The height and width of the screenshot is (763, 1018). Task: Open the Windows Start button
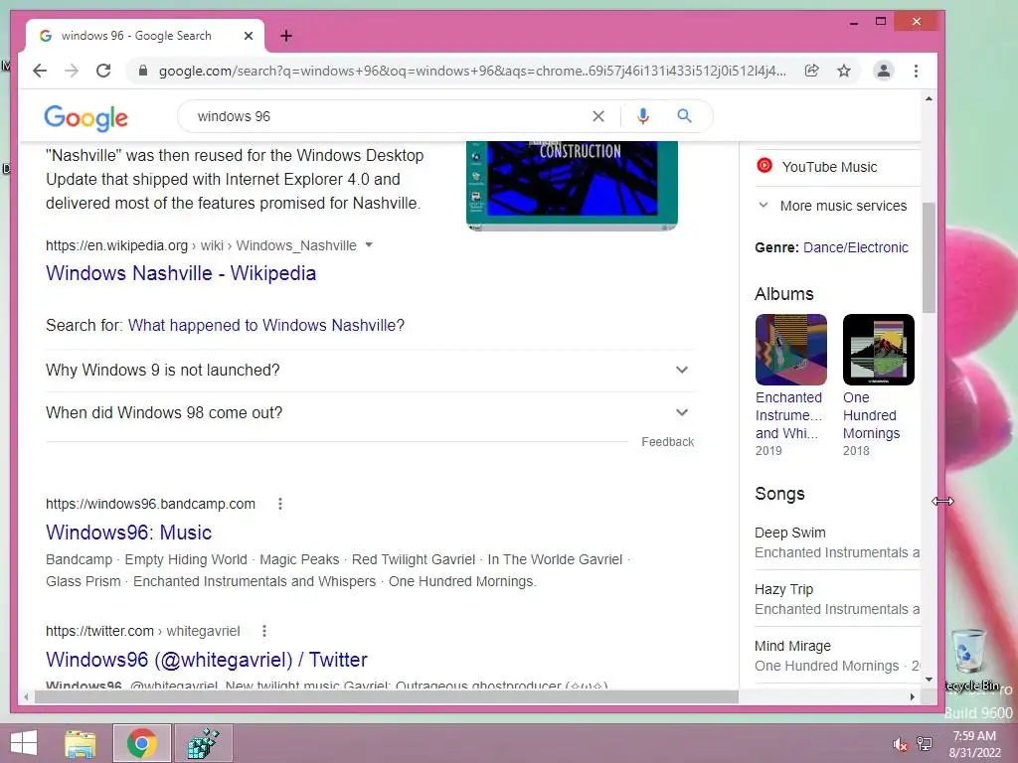[x=24, y=743]
